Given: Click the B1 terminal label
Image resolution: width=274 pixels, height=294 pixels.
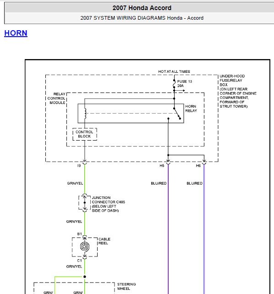Looking at the screenshot, I should 80,234.
